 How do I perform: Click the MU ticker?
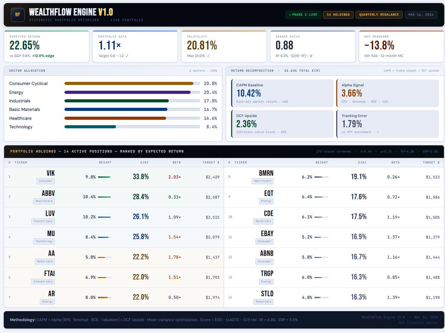pyautogui.click(x=51, y=233)
